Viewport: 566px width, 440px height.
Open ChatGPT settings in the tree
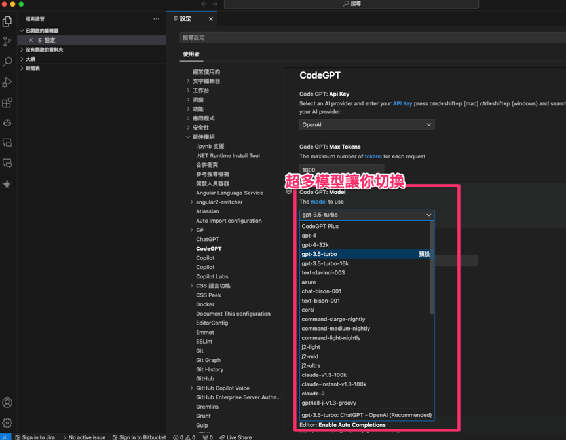(207, 239)
